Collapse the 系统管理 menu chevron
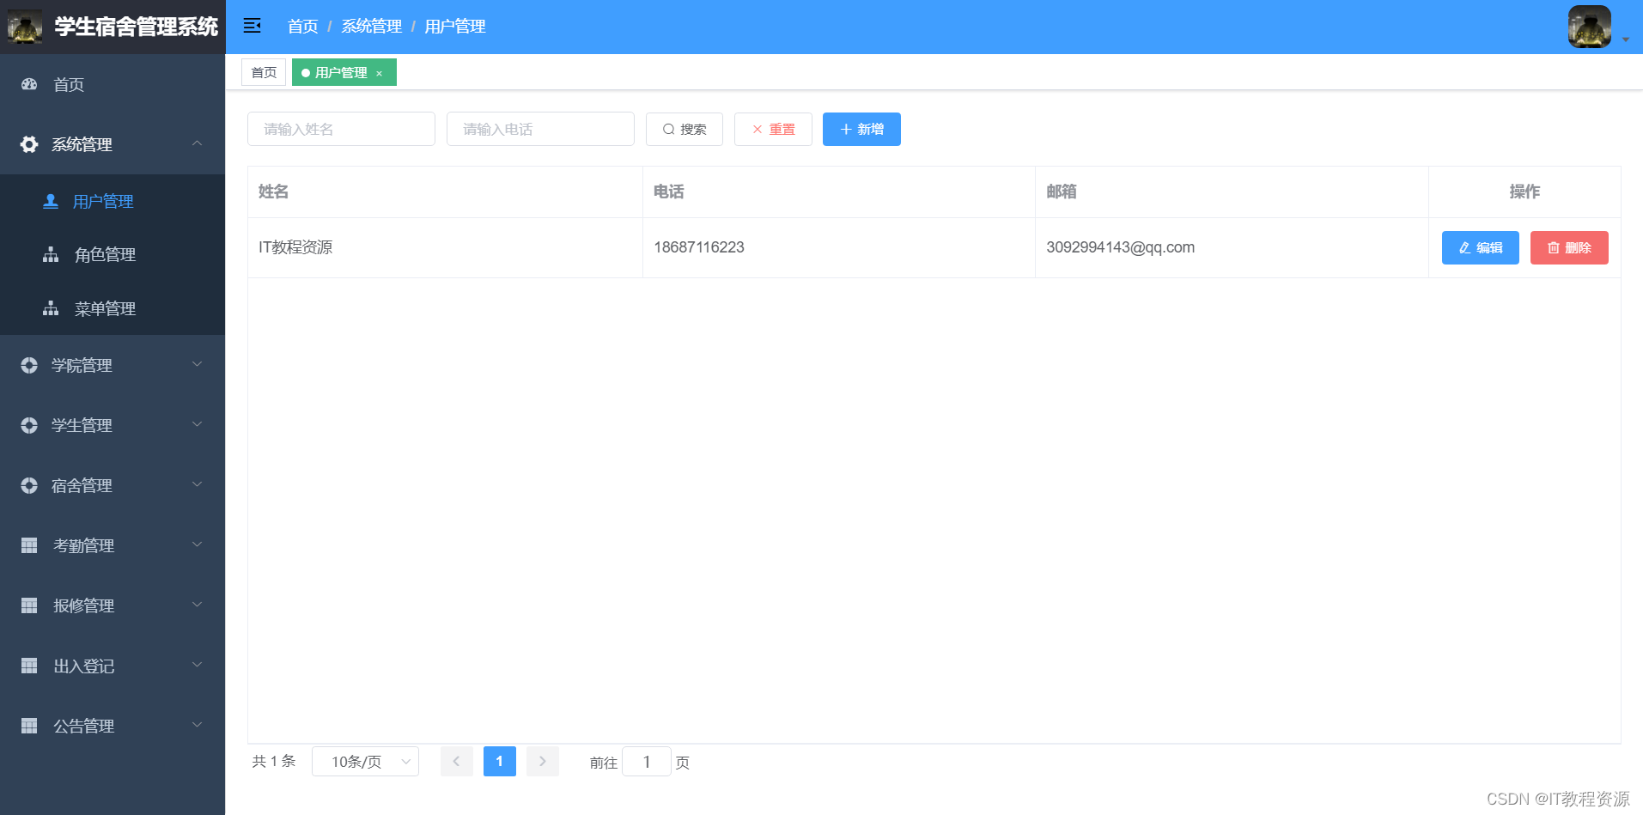The image size is (1643, 815). click(x=198, y=143)
